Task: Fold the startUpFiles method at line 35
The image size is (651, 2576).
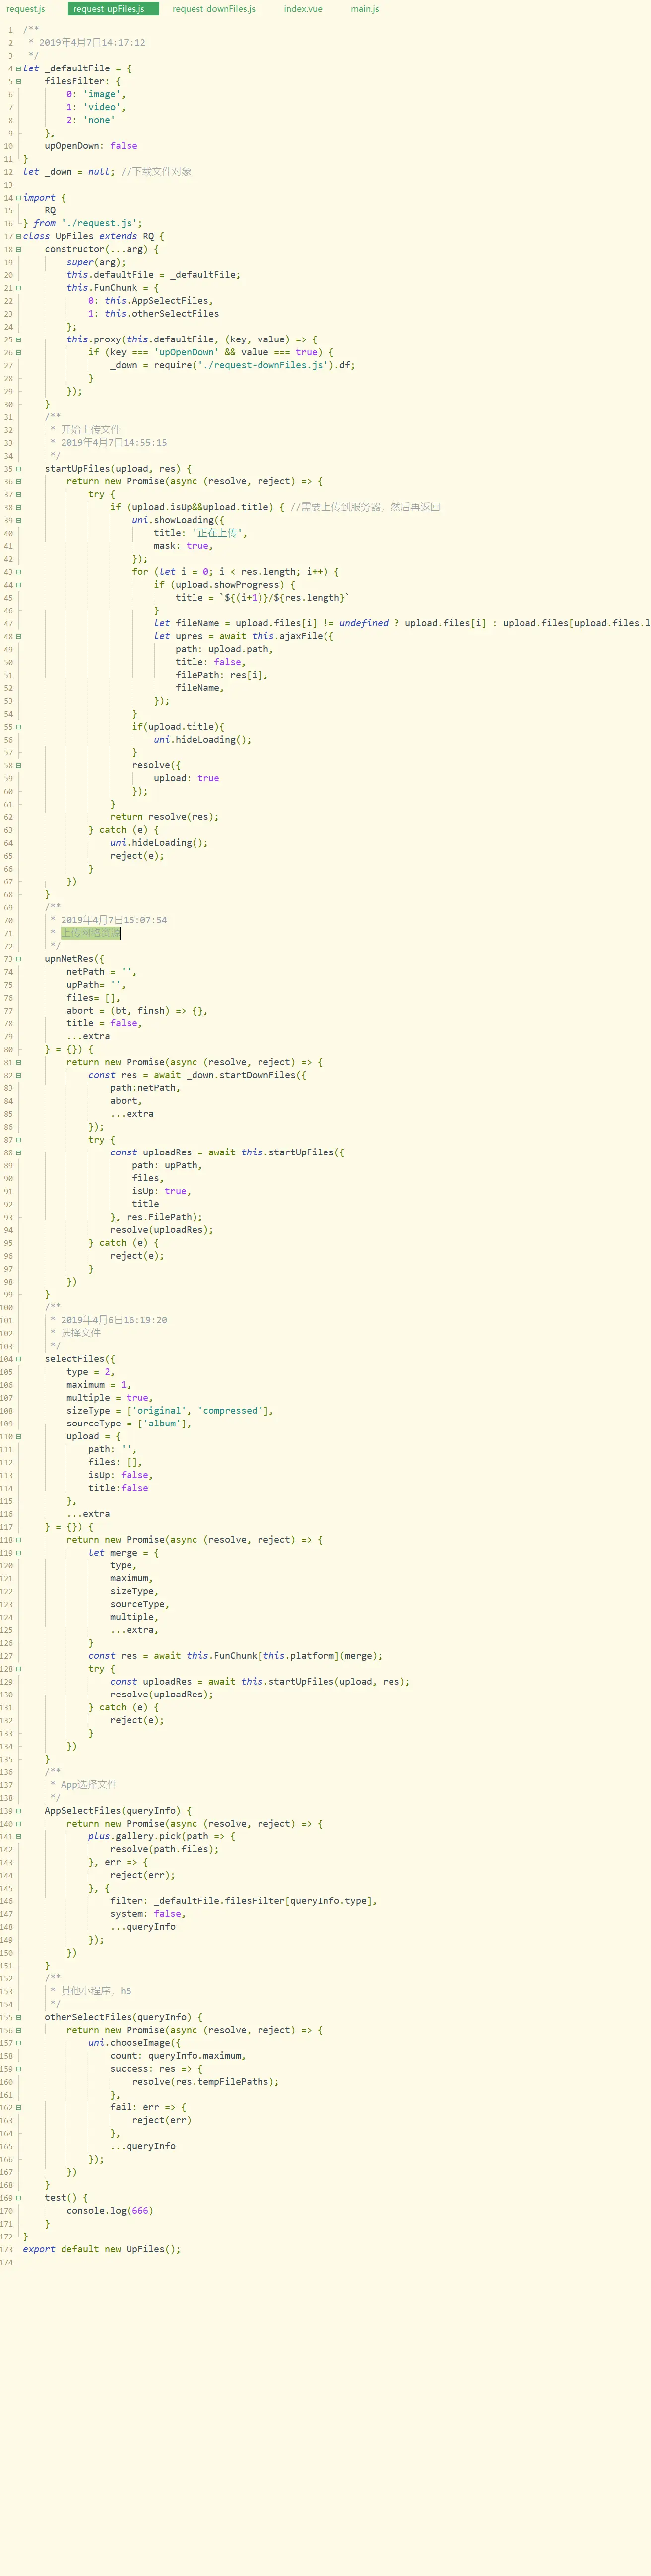Action: (18, 469)
